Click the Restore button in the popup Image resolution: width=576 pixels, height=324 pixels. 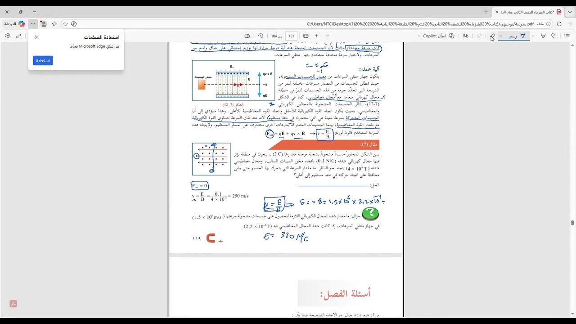pos(43,60)
